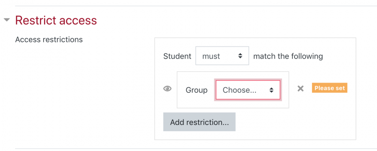The width and height of the screenshot is (377, 151).
Task: Click the word must inside the selector
Action: 211,56
